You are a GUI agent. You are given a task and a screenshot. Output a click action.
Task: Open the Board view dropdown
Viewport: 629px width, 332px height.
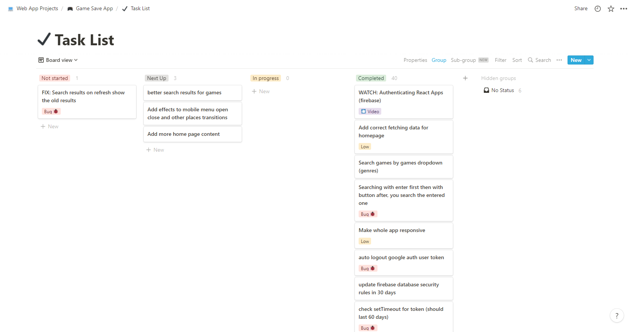pos(58,60)
